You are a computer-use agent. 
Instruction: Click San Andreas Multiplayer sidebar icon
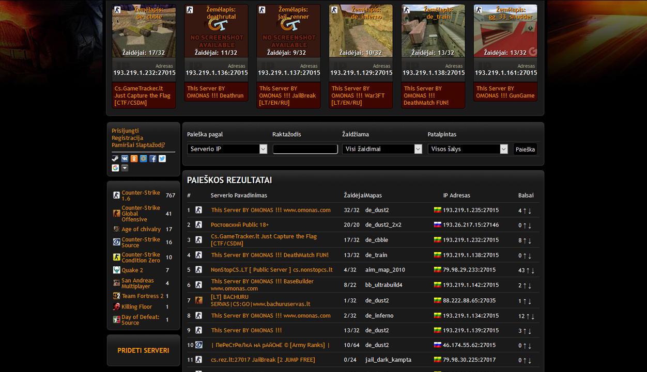click(116, 283)
